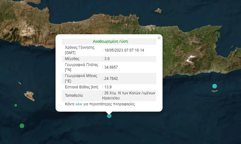Click the small Gavdopoula islet
Screen dimensions: 241x144
click(20, 83)
